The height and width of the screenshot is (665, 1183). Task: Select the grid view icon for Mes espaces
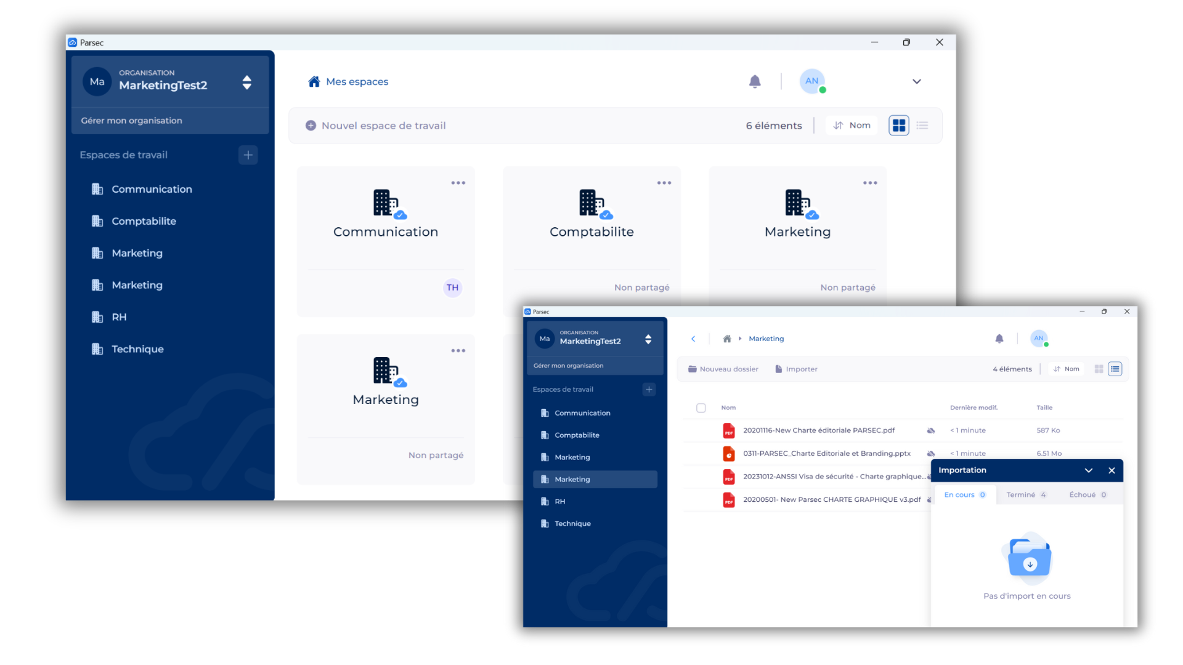coord(898,125)
